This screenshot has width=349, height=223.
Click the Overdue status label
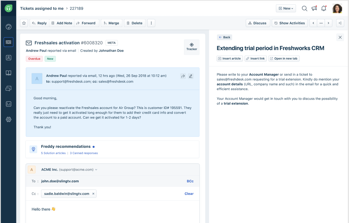pos(34,59)
